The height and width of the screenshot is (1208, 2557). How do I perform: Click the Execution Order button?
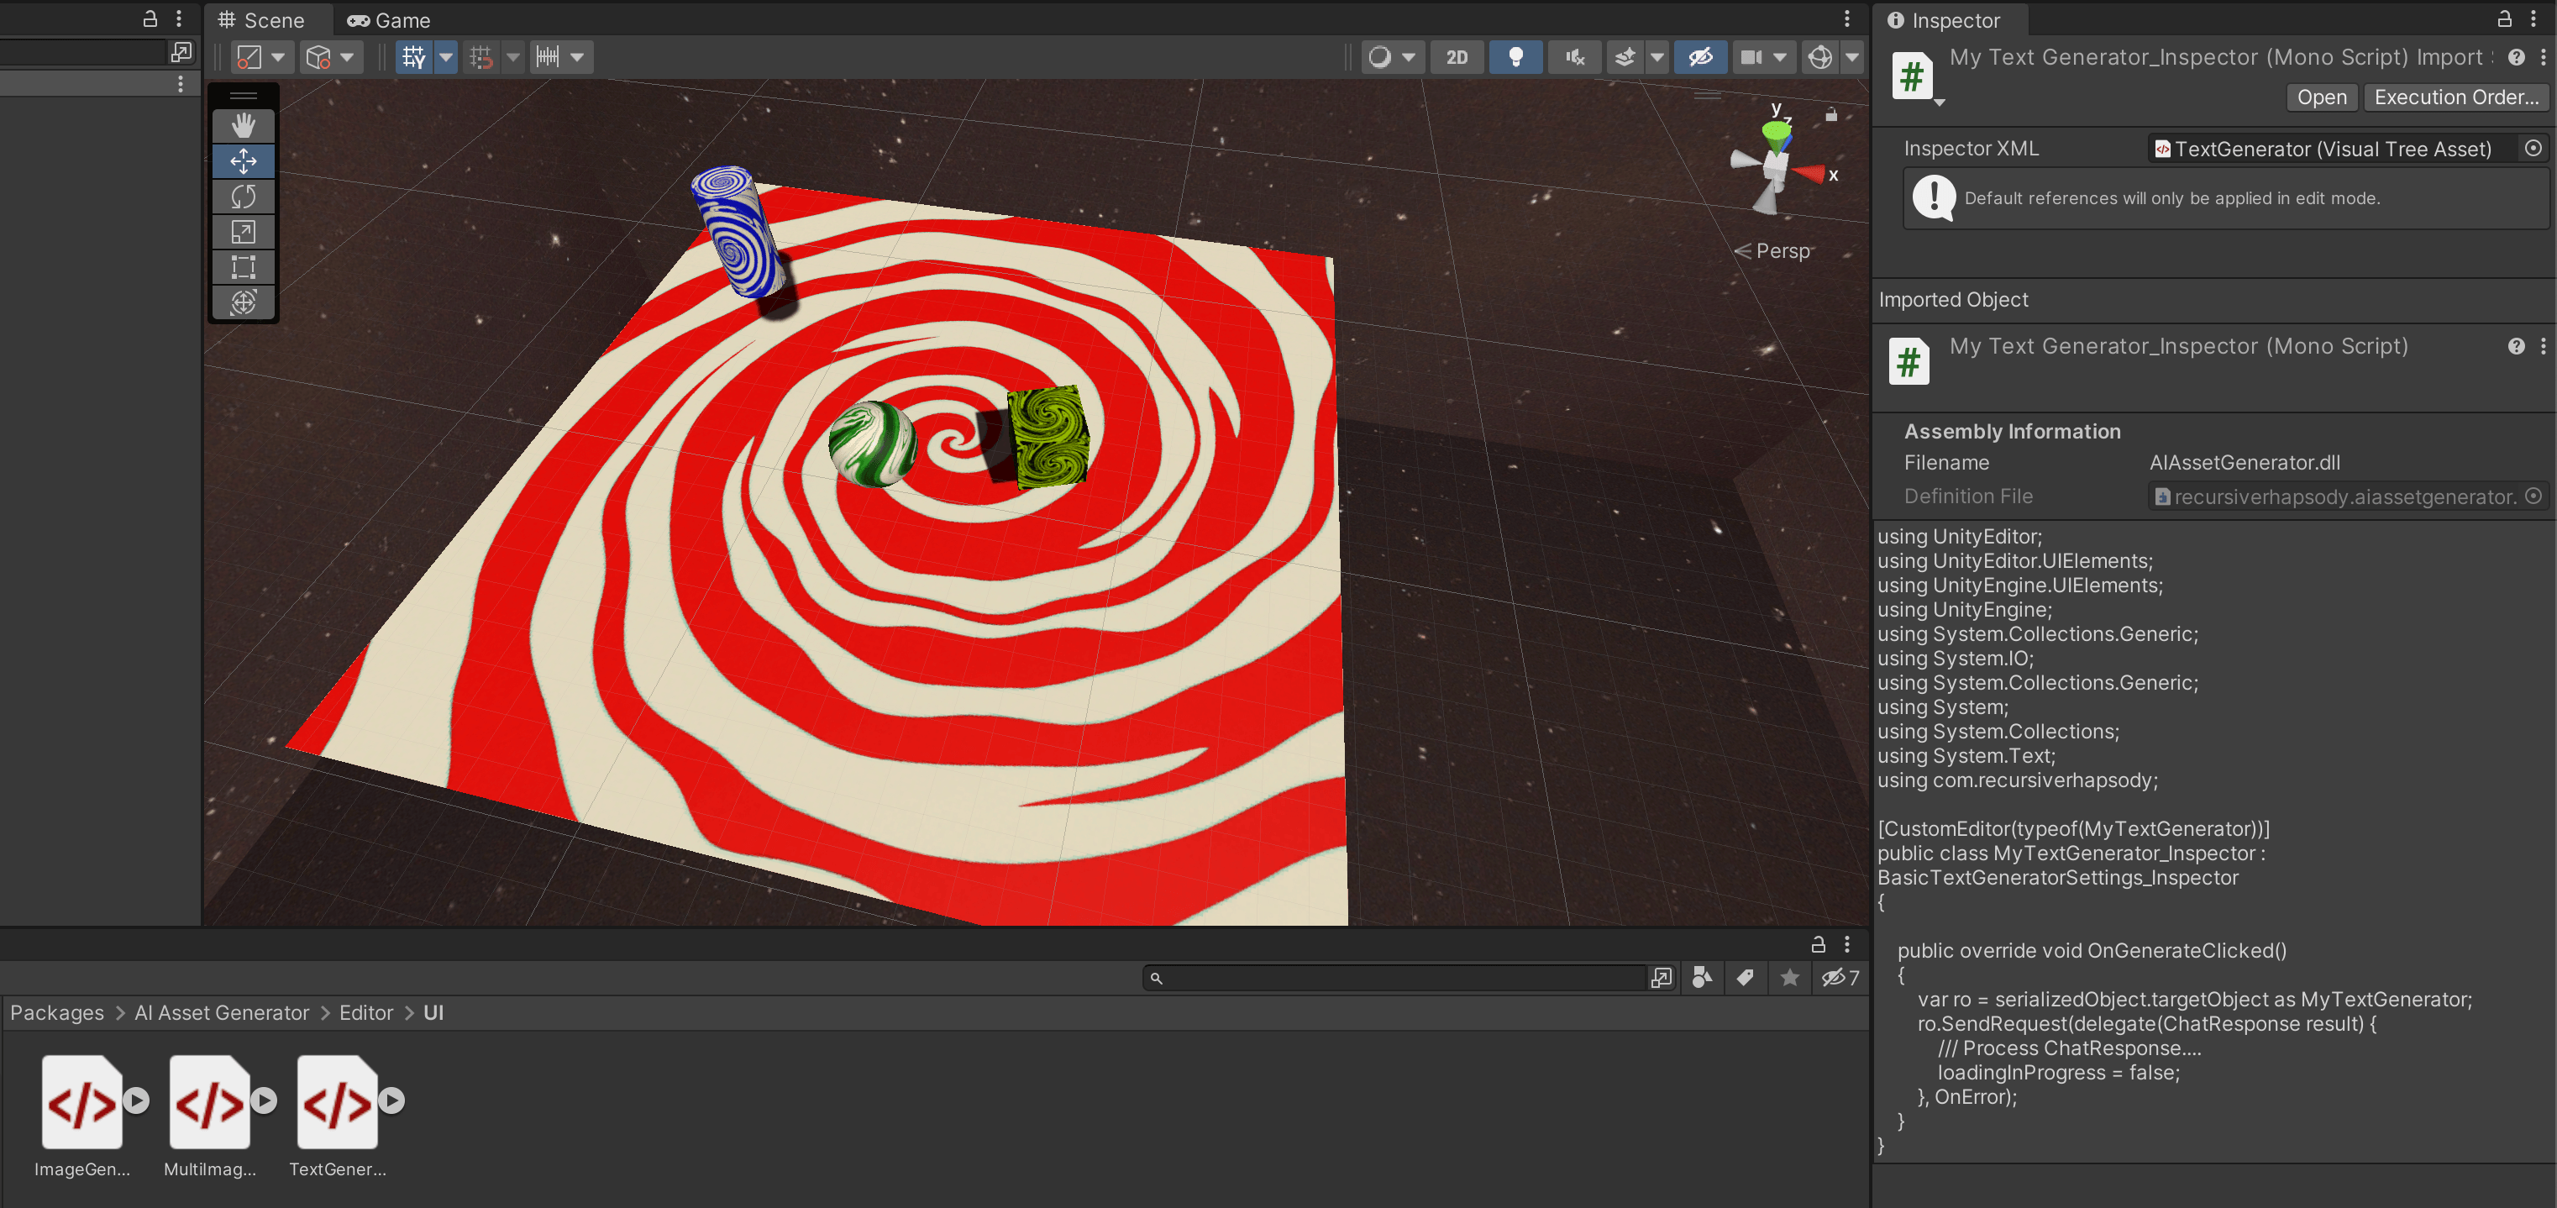click(2455, 97)
